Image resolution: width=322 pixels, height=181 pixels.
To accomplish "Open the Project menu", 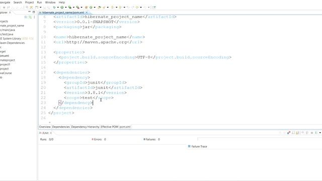I will click(x=29, y=2).
